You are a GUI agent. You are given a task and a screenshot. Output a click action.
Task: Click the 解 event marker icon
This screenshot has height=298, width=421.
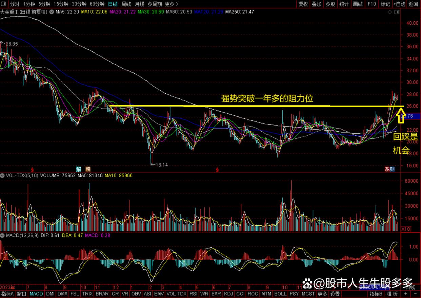pos(78,169)
